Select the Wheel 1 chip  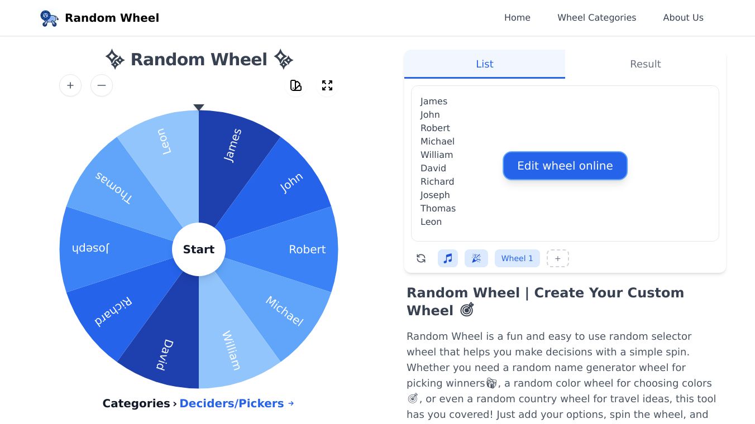pos(517,258)
